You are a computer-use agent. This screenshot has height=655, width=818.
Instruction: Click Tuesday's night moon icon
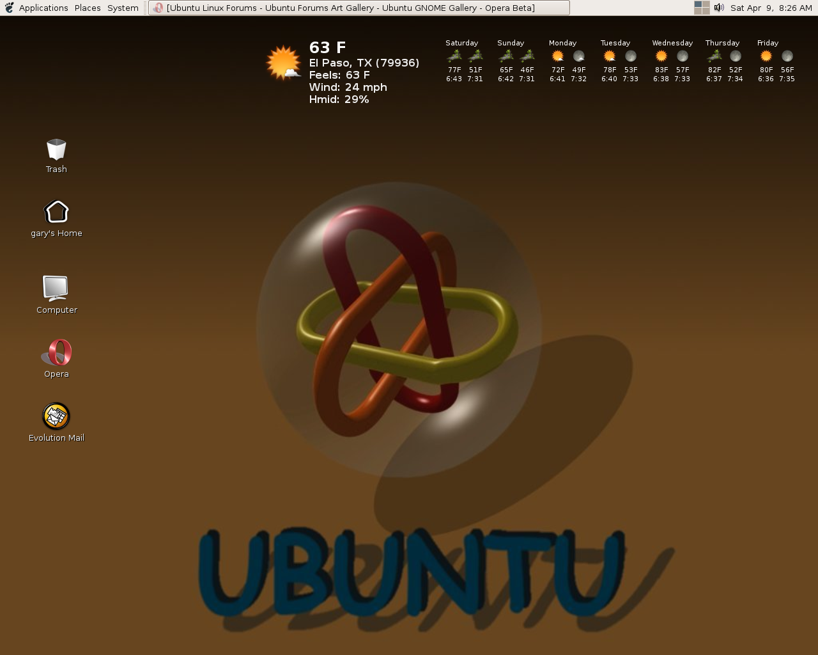pos(631,56)
